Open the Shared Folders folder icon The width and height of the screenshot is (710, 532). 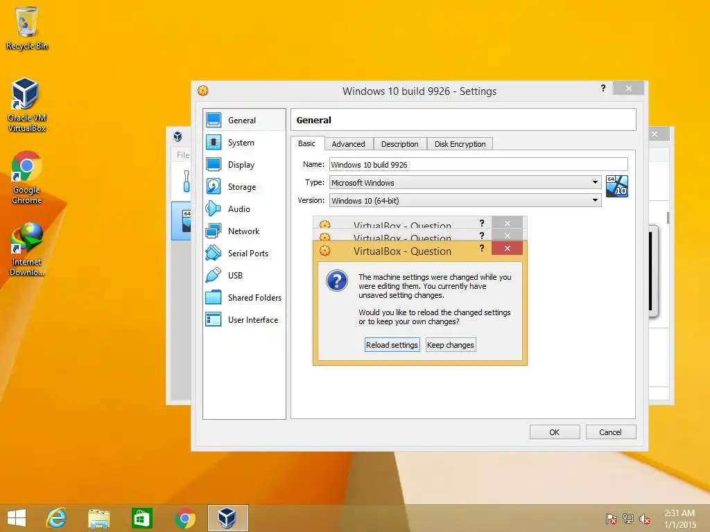214,297
